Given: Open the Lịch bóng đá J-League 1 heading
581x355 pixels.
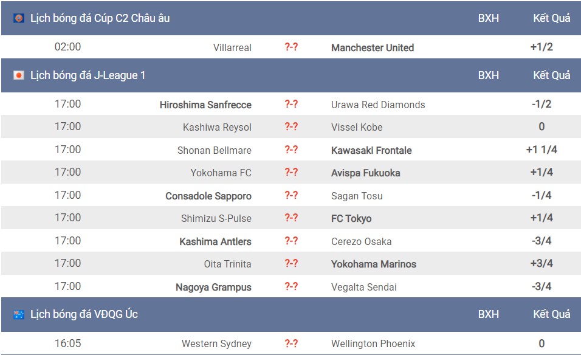Looking at the screenshot, I should click(88, 75).
